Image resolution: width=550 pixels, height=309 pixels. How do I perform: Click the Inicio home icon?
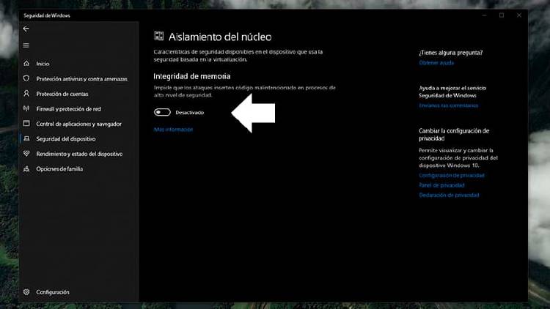tap(26, 64)
